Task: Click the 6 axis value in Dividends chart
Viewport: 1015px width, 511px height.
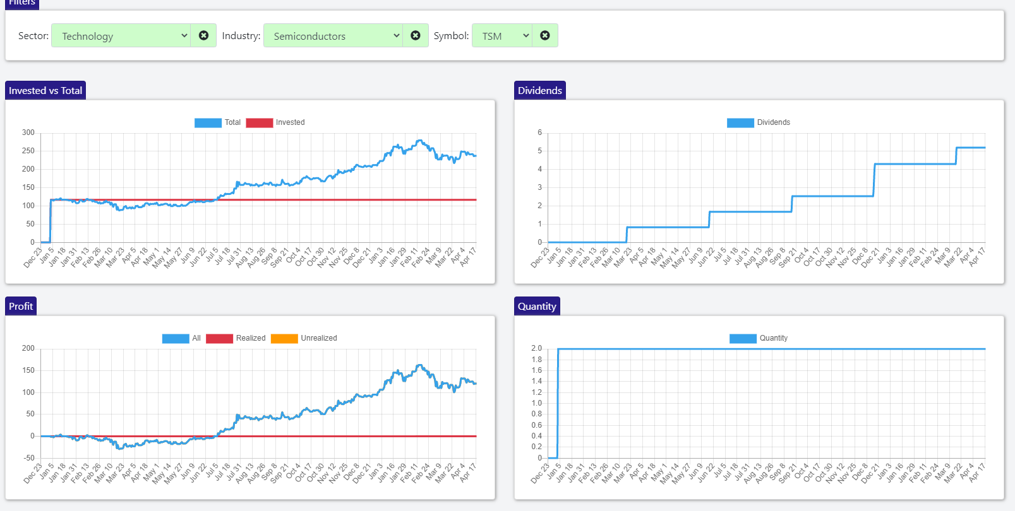Action: point(540,132)
